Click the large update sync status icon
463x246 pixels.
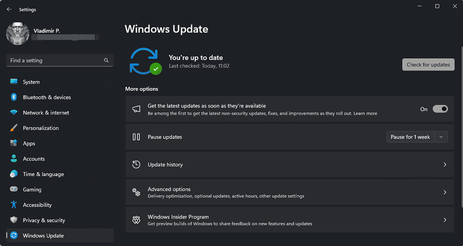click(x=145, y=61)
